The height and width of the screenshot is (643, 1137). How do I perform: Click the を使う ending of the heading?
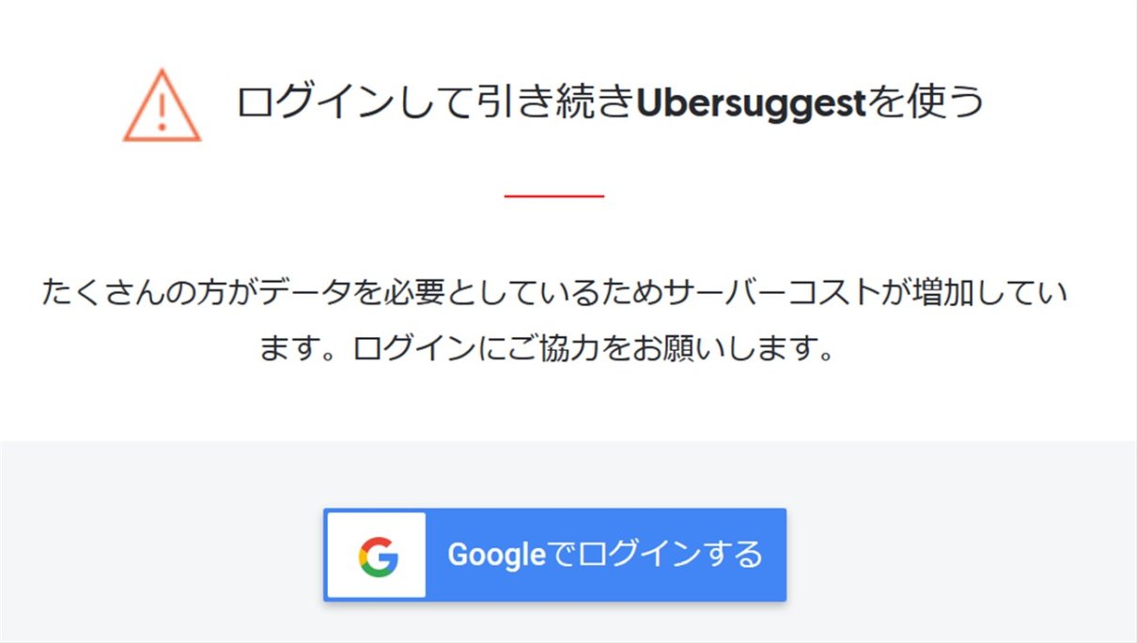[925, 102]
